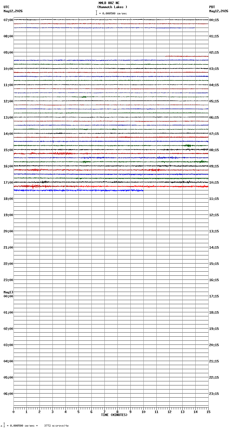Screen dimensions: 230x429
Task: Click the 'PDT' label at top right
Action: (212, 7)
